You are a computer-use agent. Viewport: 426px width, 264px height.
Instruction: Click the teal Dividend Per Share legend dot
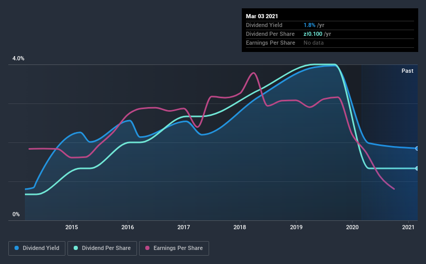[x=76, y=248]
